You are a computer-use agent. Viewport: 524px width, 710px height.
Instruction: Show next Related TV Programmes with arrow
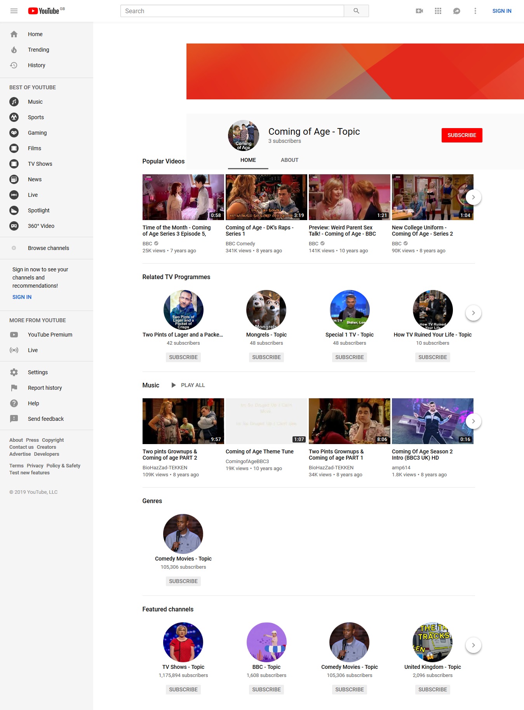tap(473, 313)
